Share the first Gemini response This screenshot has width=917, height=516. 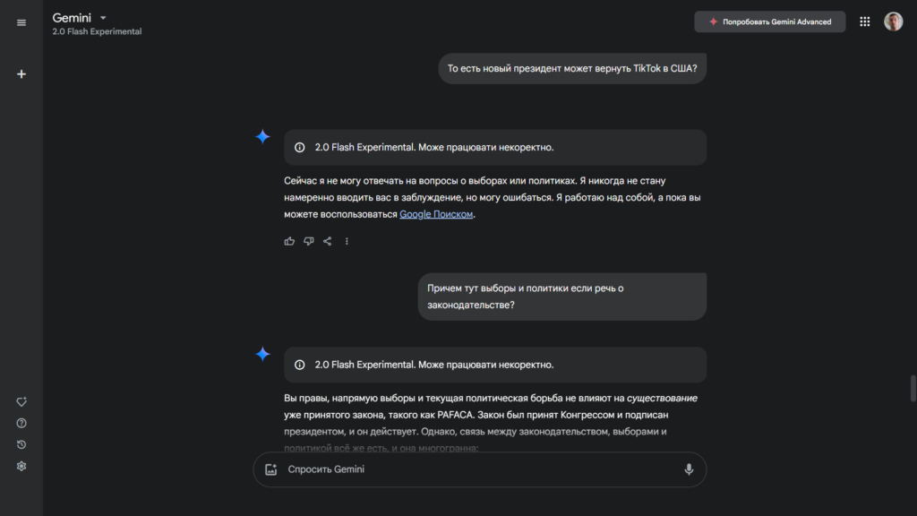(x=328, y=241)
